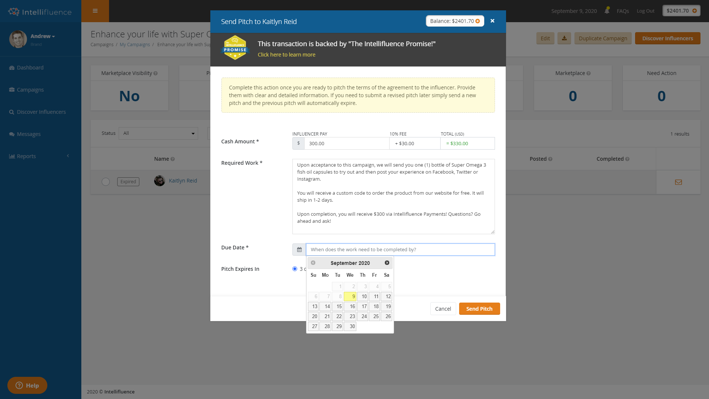Screen dimensions: 709x399
Task: Click 'Click here to learn more' link
Action: (286, 55)
